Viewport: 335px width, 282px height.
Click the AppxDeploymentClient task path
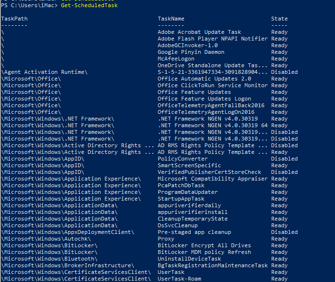(68, 232)
